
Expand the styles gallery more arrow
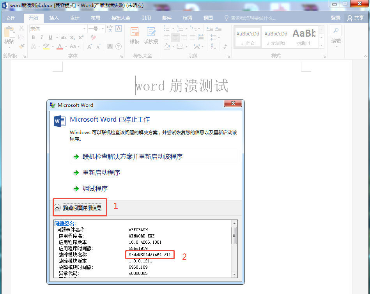pyautogui.click(x=321, y=44)
